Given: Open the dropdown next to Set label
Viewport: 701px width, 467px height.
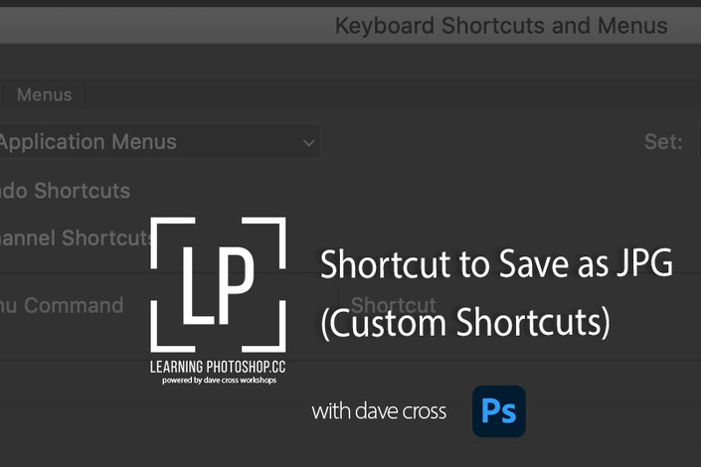Looking at the screenshot, I should (699, 142).
